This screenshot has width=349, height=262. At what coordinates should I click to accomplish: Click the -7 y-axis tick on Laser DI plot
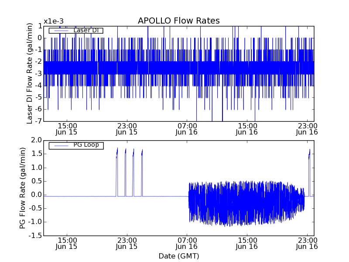click(39, 121)
